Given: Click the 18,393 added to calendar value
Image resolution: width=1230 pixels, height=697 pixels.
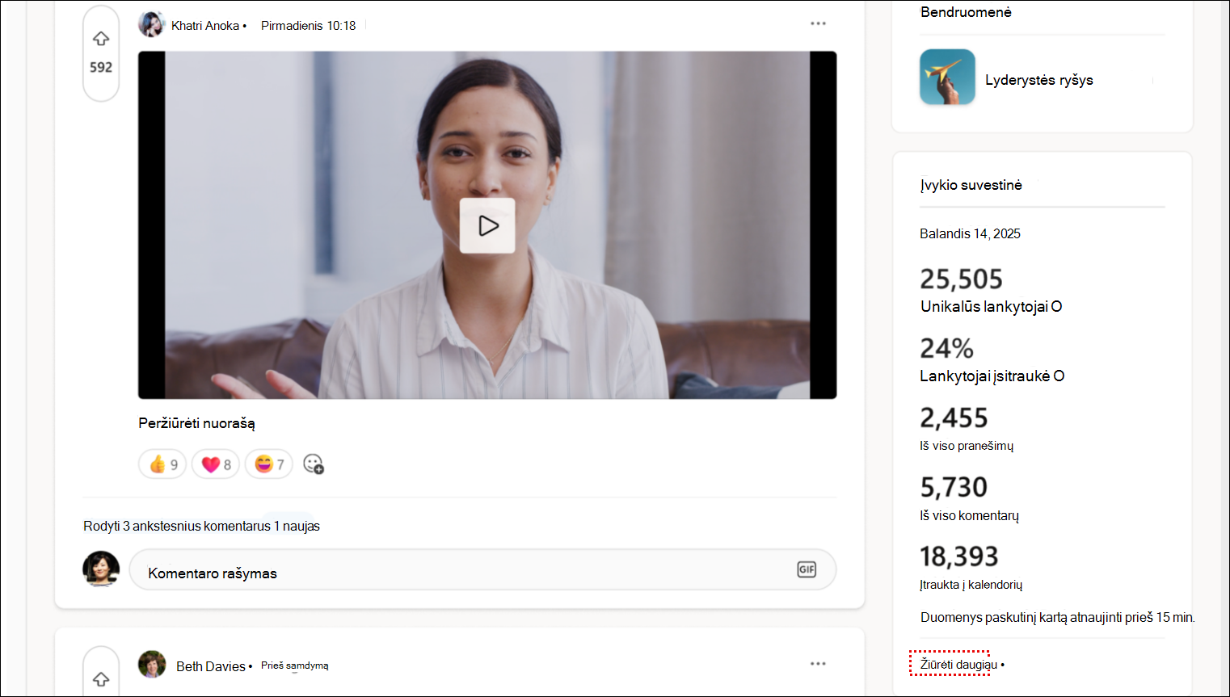Looking at the screenshot, I should (x=959, y=557).
